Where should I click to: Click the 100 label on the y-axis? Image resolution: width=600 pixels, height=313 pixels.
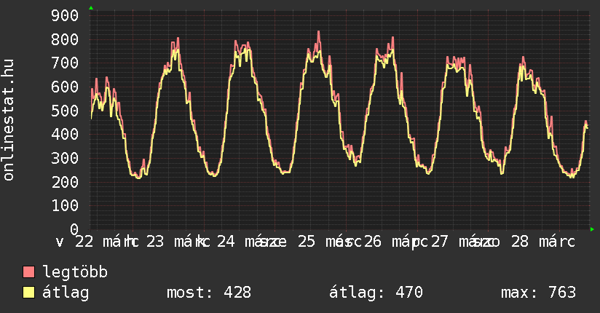pyautogui.click(x=66, y=205)
